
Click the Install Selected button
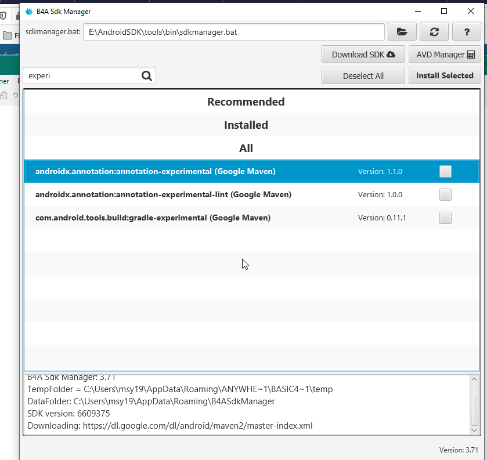tap(445, 76)
